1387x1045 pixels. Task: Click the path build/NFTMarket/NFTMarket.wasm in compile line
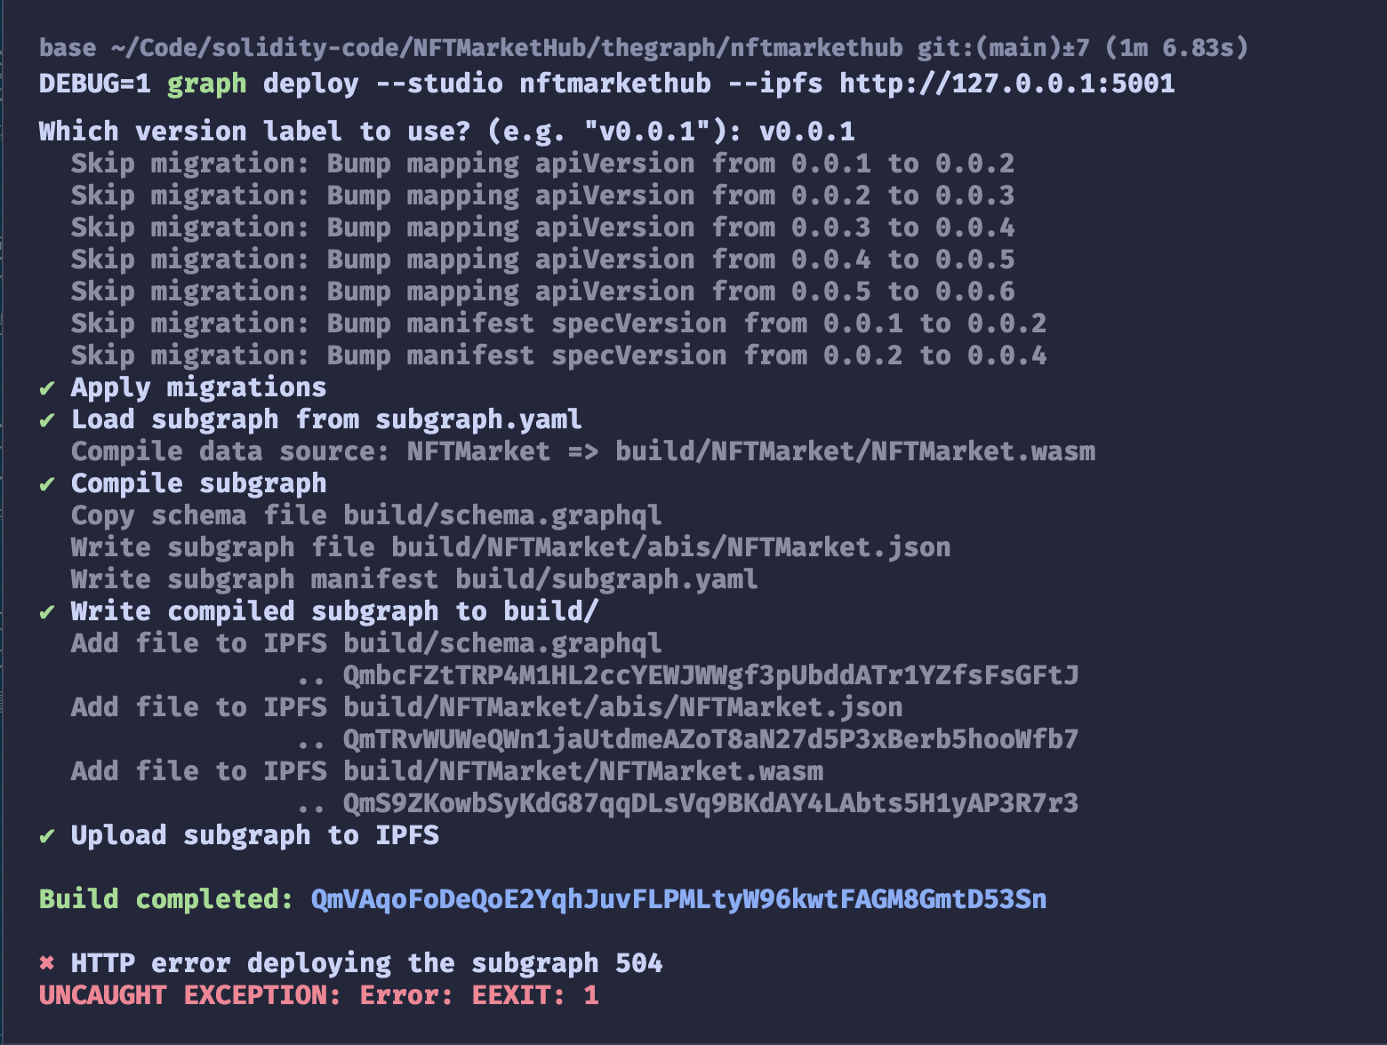point(855,451)
